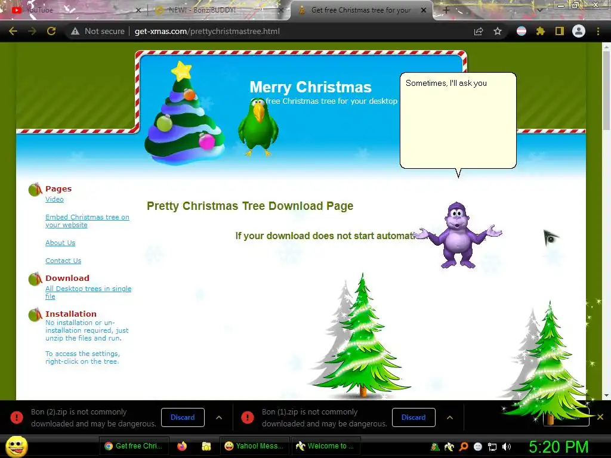The width and height of the screenshot is (611, 458).
Task: Open the volume speaker tray icon
Action: (507, 447)
